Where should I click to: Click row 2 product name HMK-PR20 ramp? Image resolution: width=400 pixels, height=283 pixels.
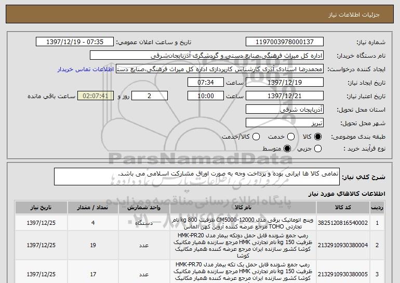point(243,245)
